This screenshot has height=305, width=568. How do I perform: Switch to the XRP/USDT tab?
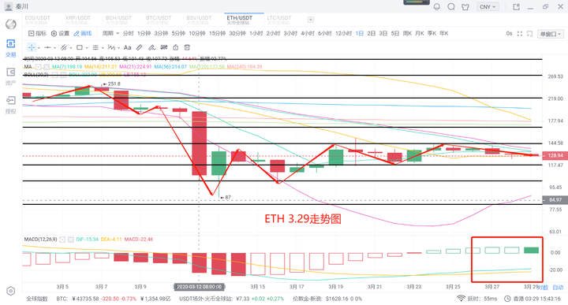(x=77, y=20)
